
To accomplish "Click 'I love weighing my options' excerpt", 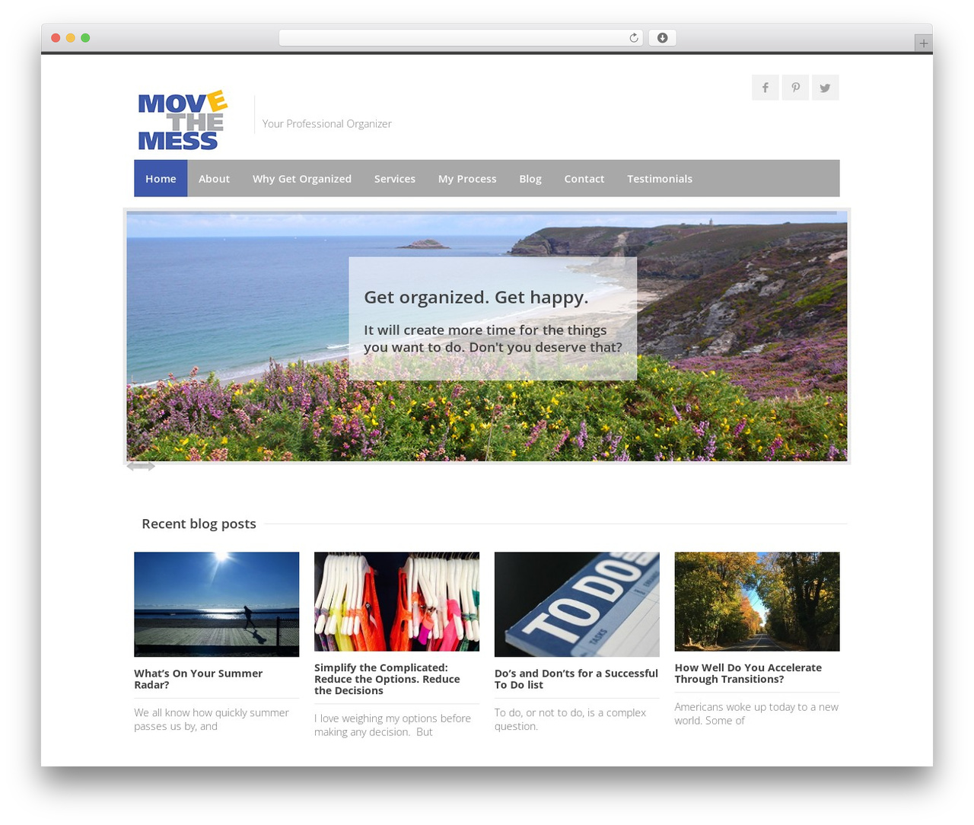I will [393, 725].
